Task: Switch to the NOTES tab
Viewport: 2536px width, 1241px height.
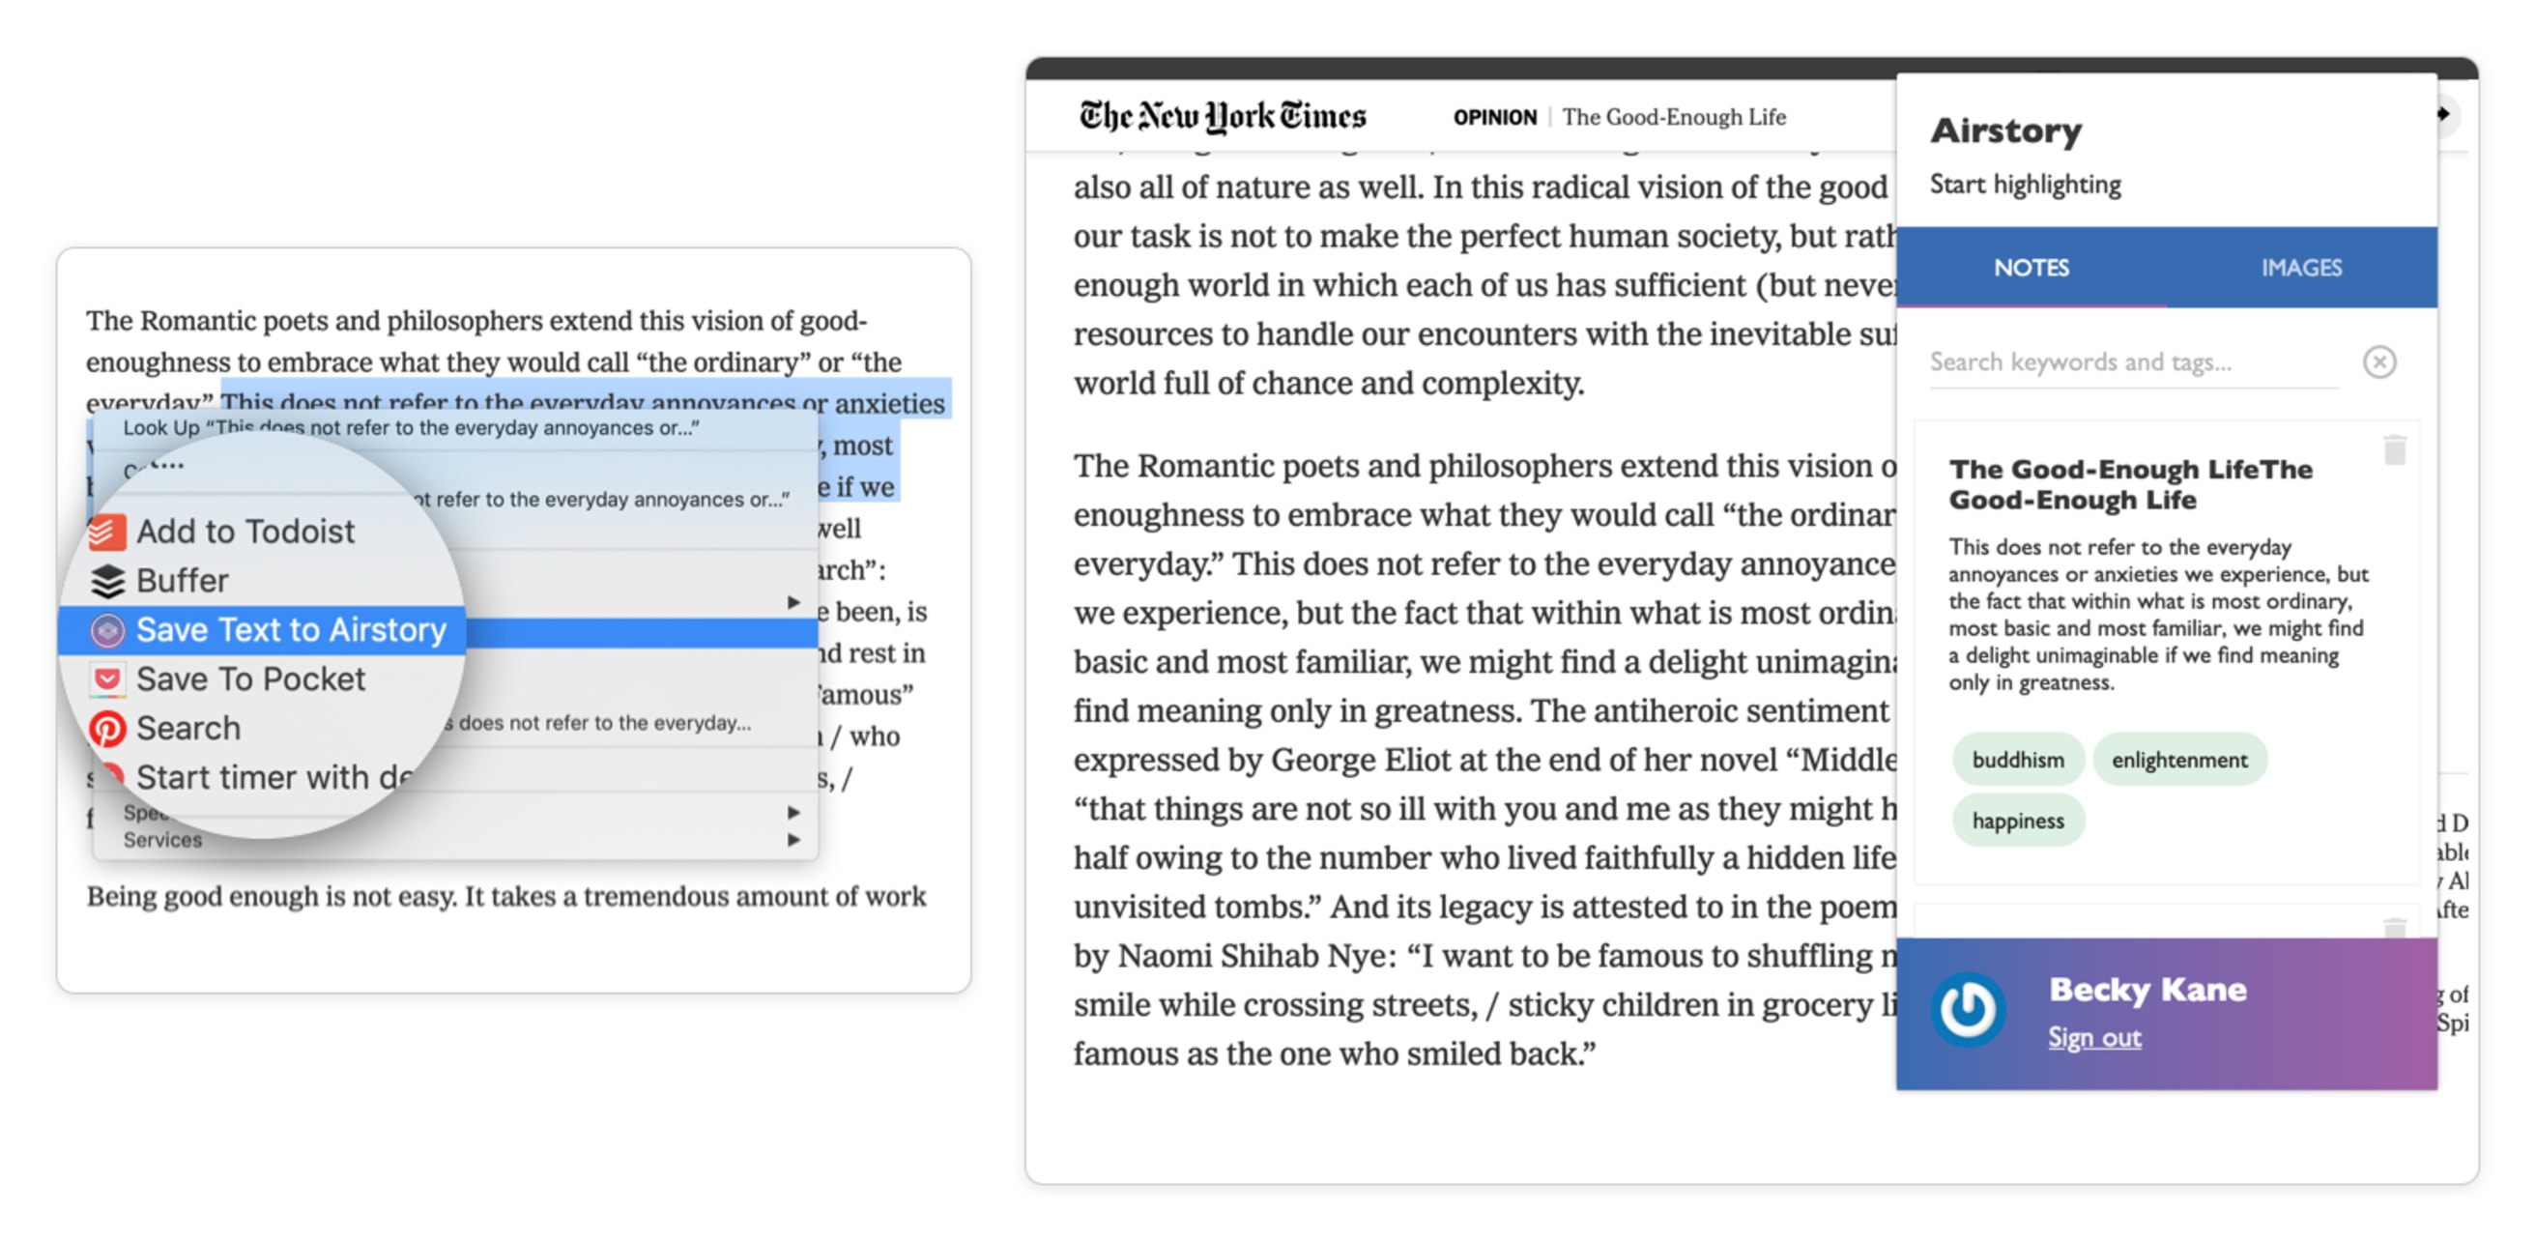Action: (x=2031, y=268)
